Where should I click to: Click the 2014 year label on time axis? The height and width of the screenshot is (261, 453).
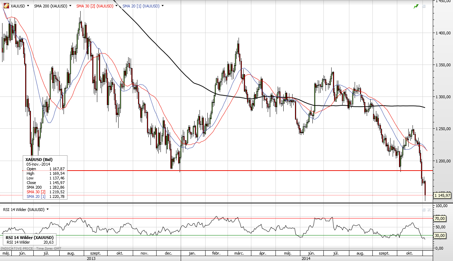point(306,259)
